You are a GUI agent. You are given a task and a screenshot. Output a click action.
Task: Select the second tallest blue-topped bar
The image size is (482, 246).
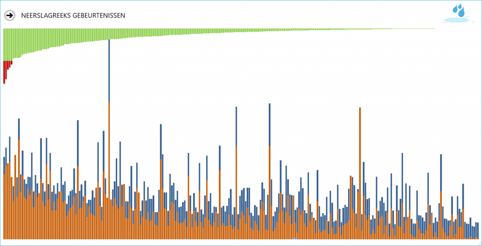(270, 124)
